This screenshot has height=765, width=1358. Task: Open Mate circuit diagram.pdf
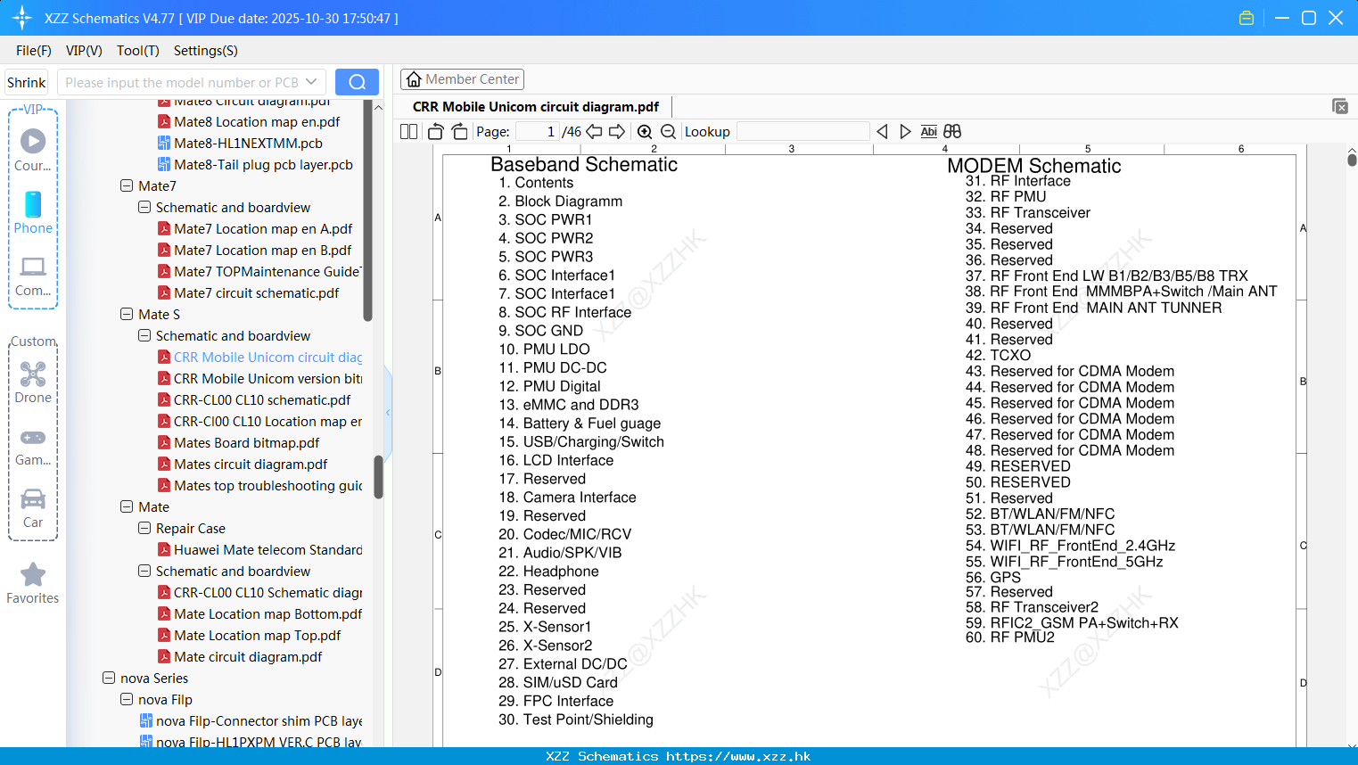pyautogui.click(x=248, y=656)
